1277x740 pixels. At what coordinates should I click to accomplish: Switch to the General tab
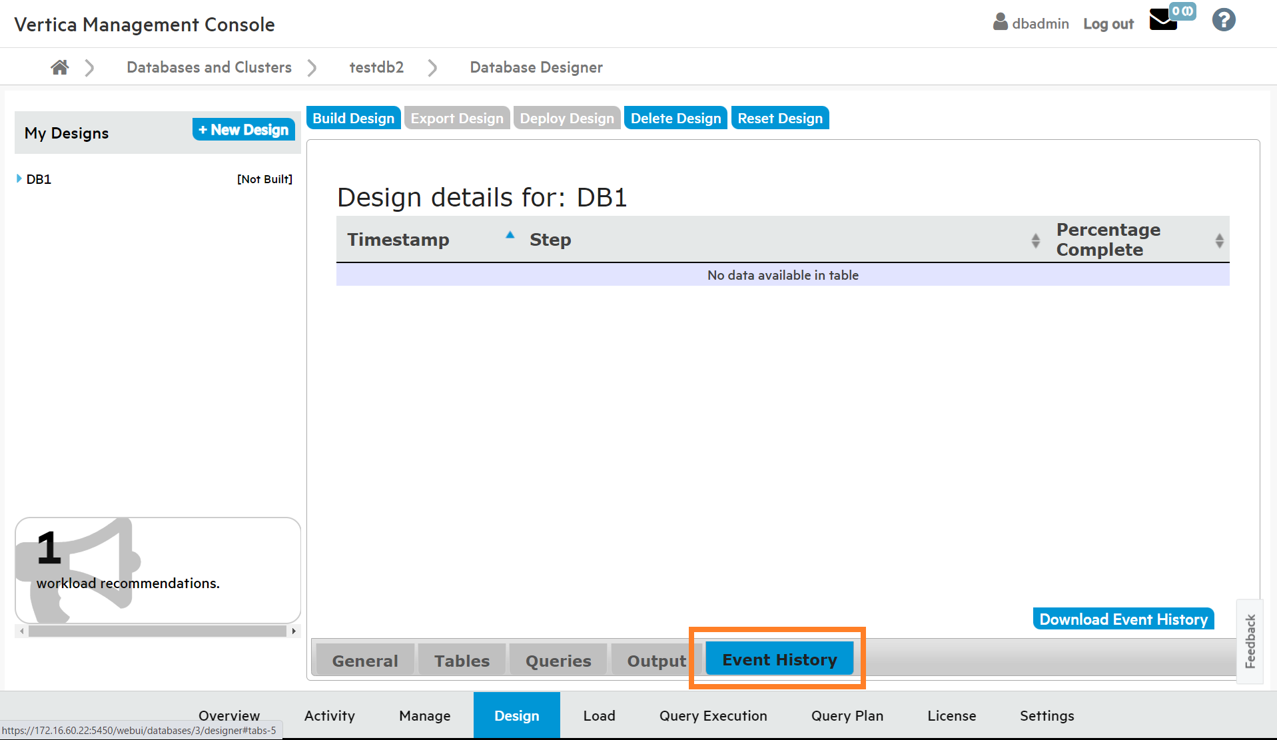click(365, 661)
